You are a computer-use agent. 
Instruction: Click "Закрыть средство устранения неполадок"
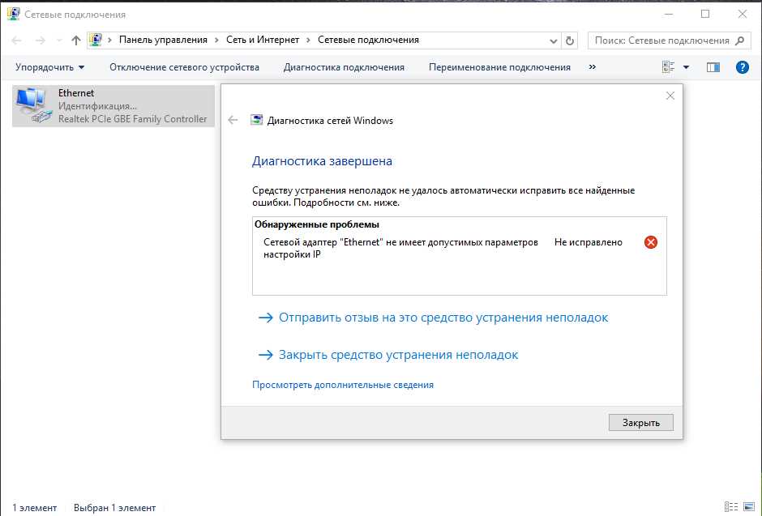[x=398, y=355]
